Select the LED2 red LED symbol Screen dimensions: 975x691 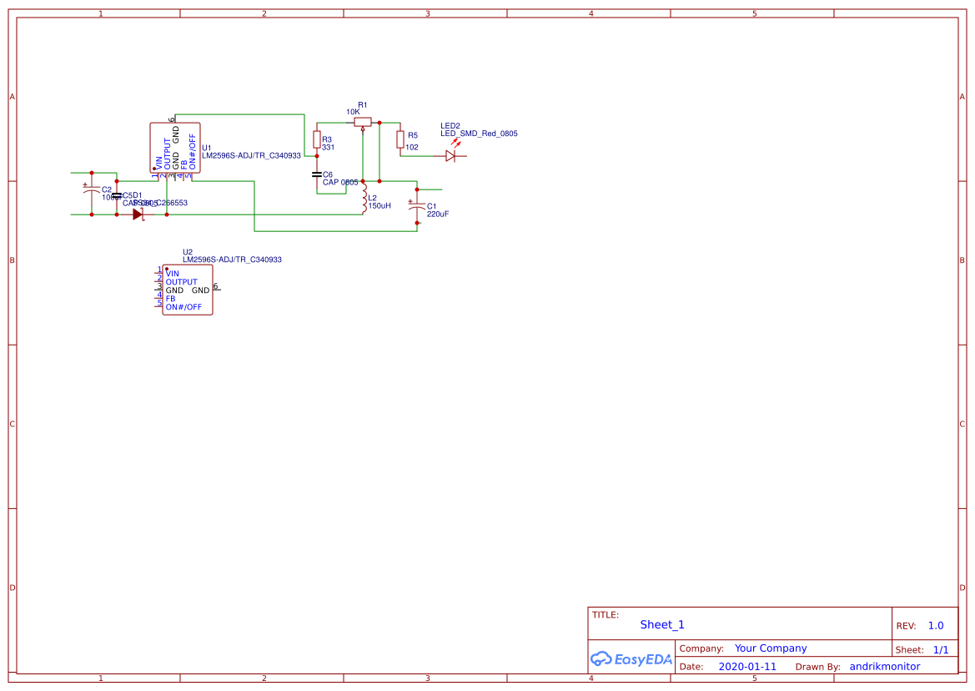click(x=450, y=156)
